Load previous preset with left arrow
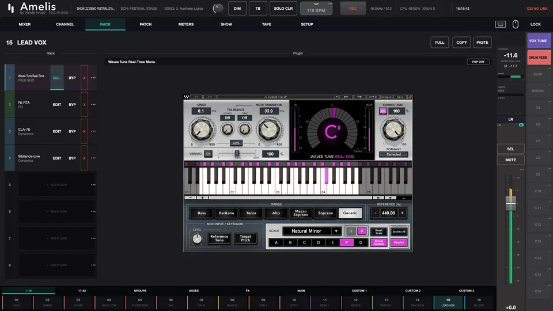Viewport: 553px width, 311px height. [346, 97]
